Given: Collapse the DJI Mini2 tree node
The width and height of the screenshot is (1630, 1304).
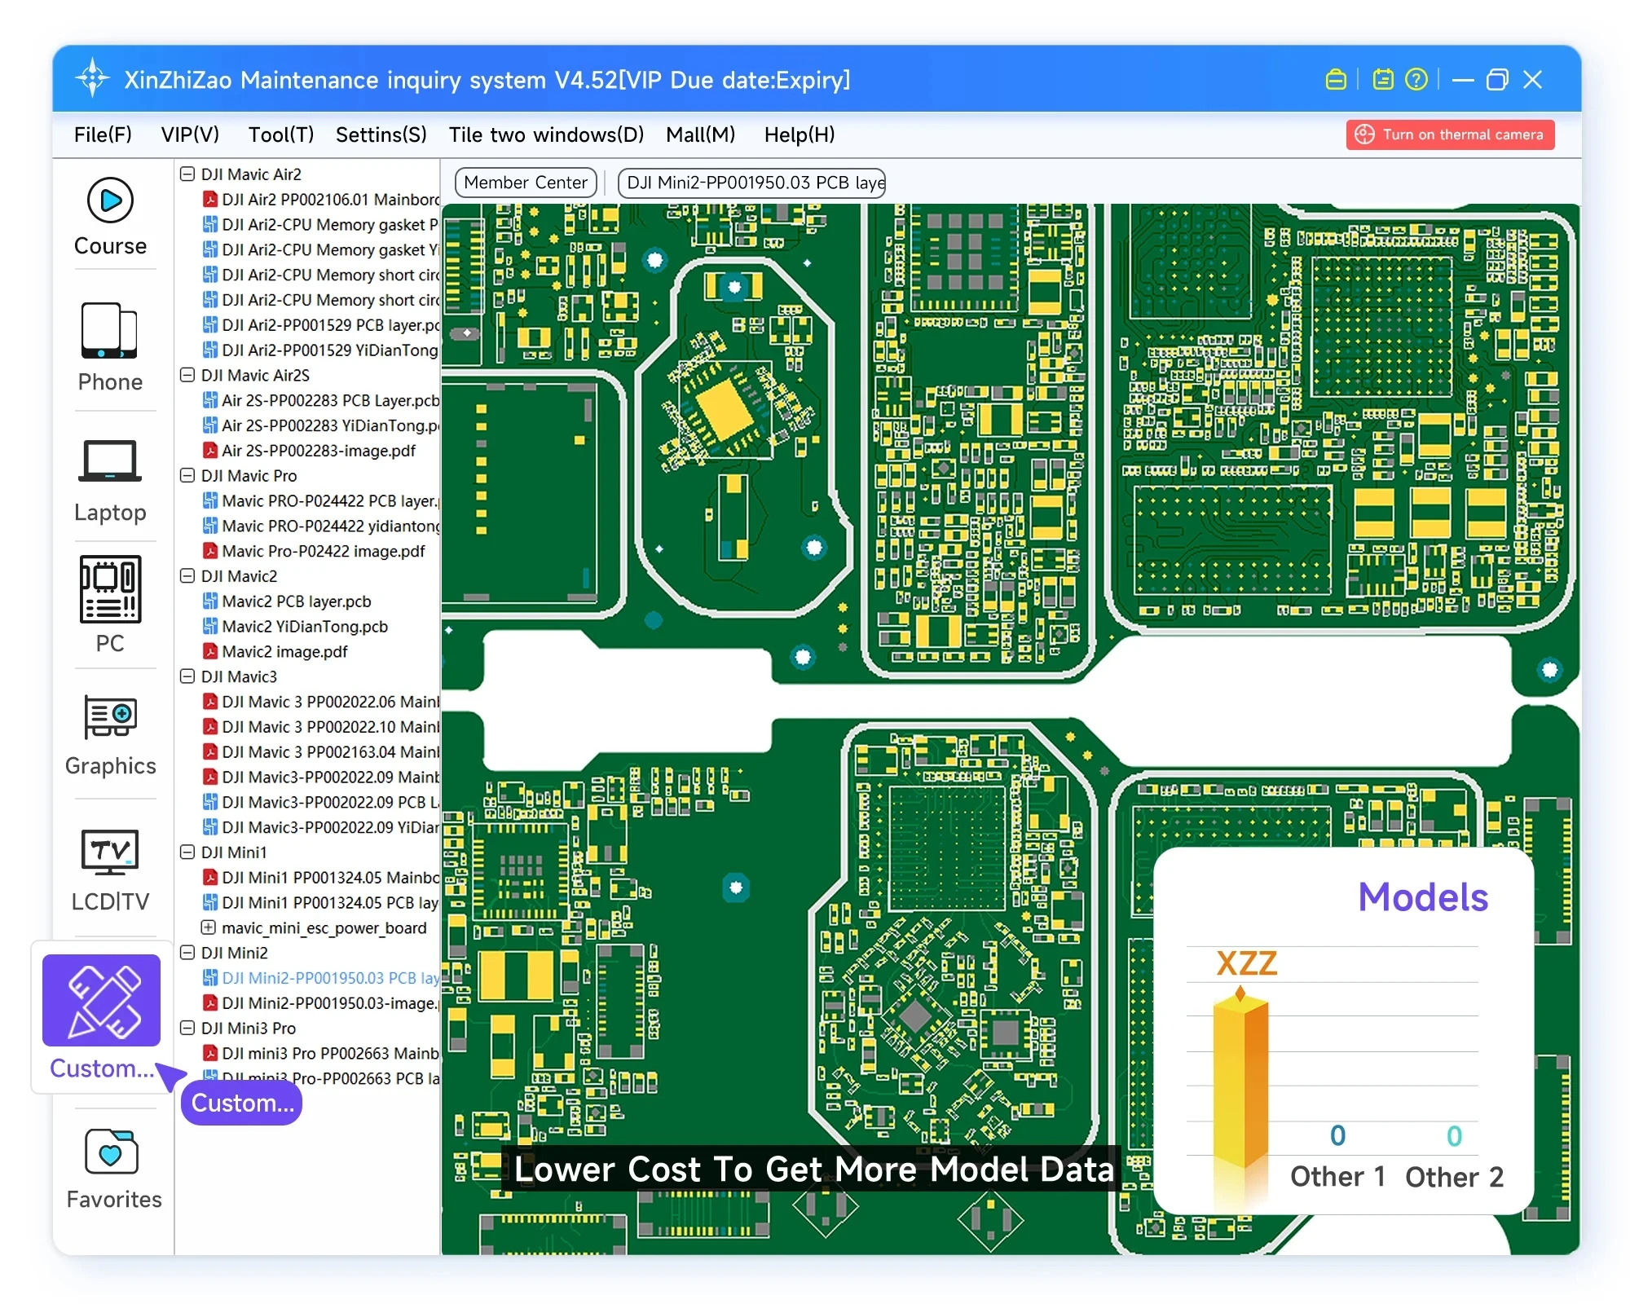Looking at the screenshot, I should point(187,953).
